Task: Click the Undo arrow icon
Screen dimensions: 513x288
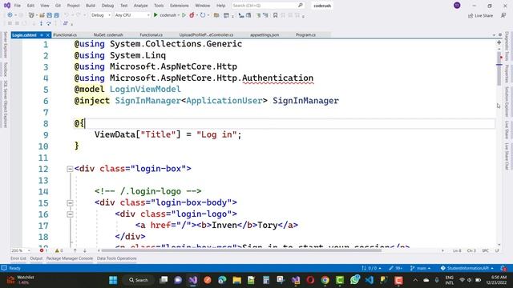Action: click(67, 15)
